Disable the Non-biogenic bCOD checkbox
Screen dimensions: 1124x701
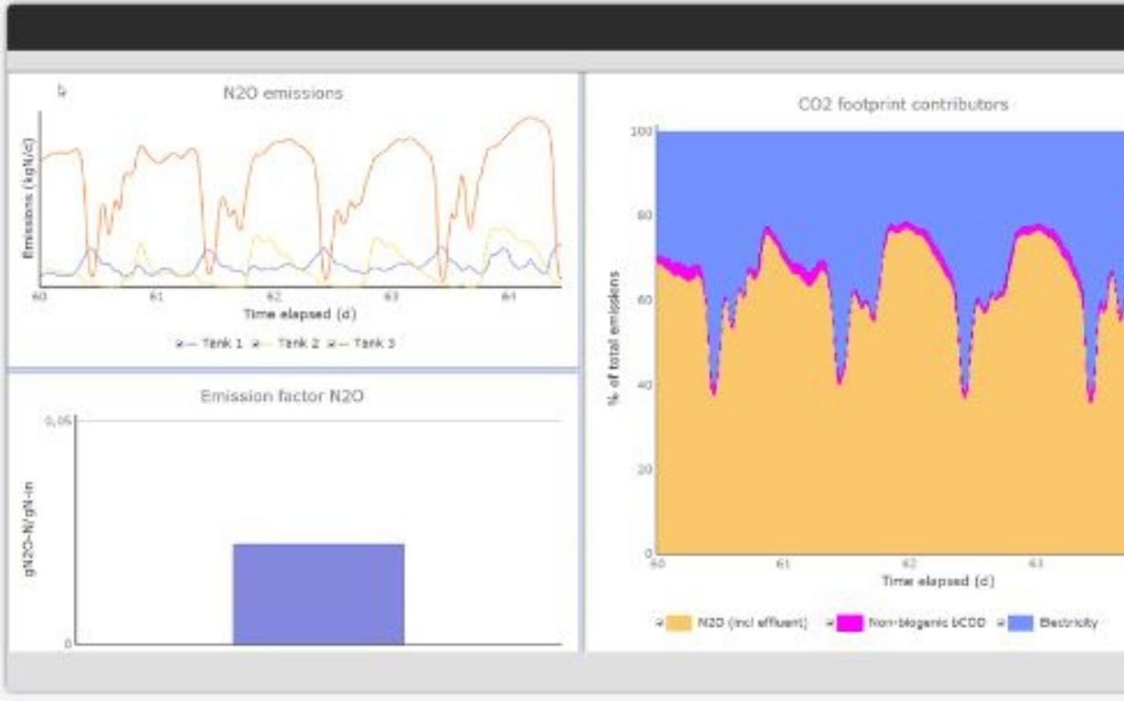831,623
